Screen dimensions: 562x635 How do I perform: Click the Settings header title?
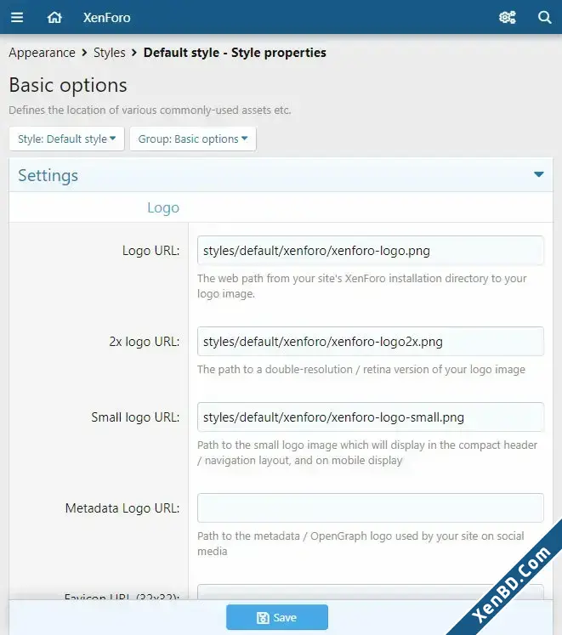[x=48, y=175]
